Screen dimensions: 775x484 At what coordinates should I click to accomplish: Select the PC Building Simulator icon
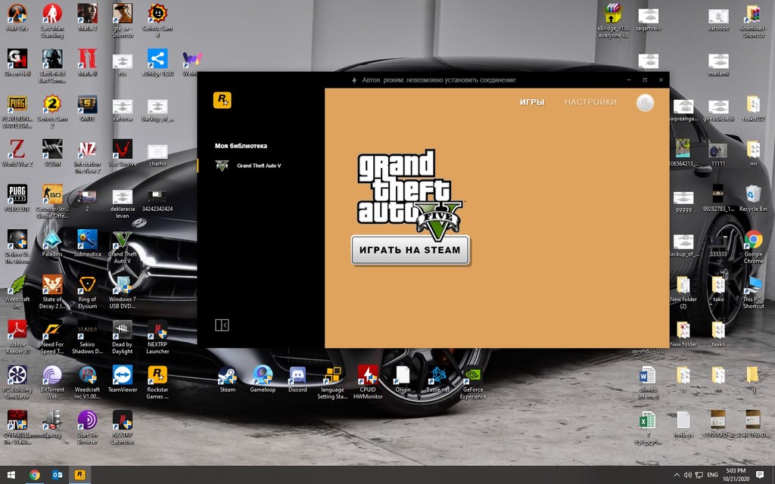17,382
